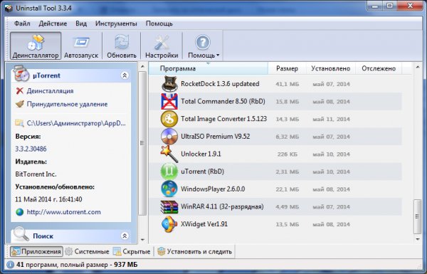
Task: Open the Действие menu
Action: coord(53,23)
